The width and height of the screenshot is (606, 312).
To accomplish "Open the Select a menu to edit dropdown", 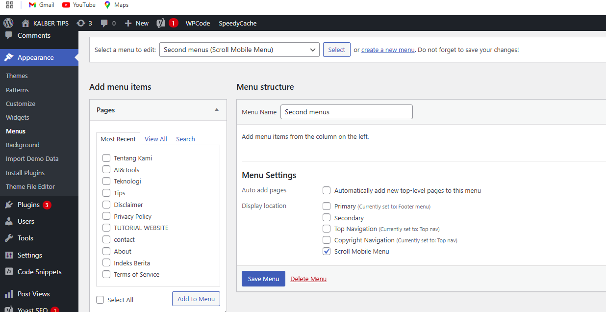I will point(239,50).
